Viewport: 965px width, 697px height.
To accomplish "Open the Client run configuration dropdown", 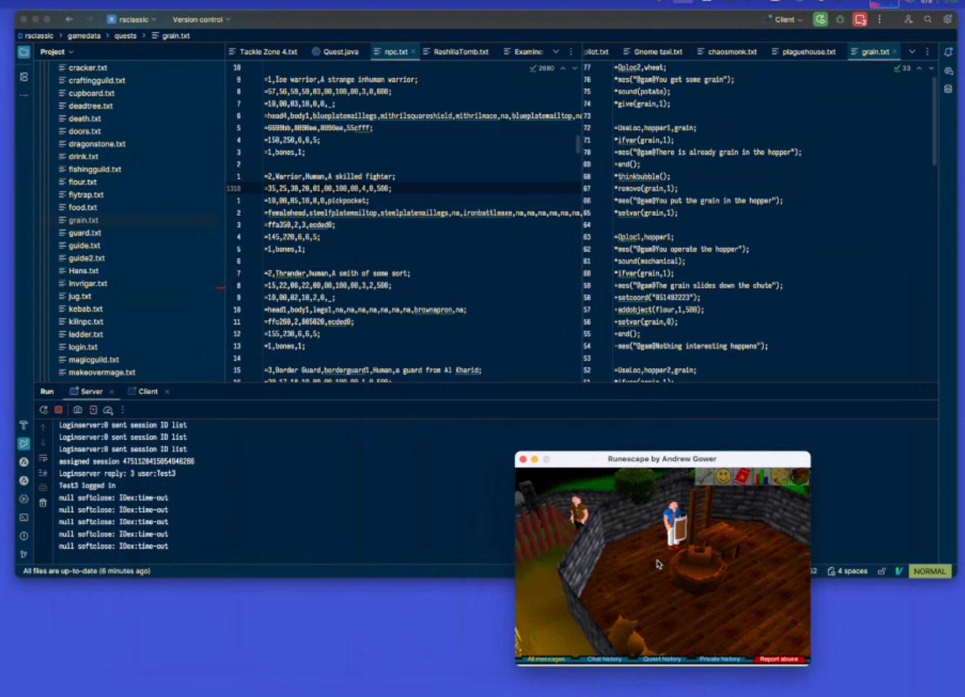I will (783, 19).
